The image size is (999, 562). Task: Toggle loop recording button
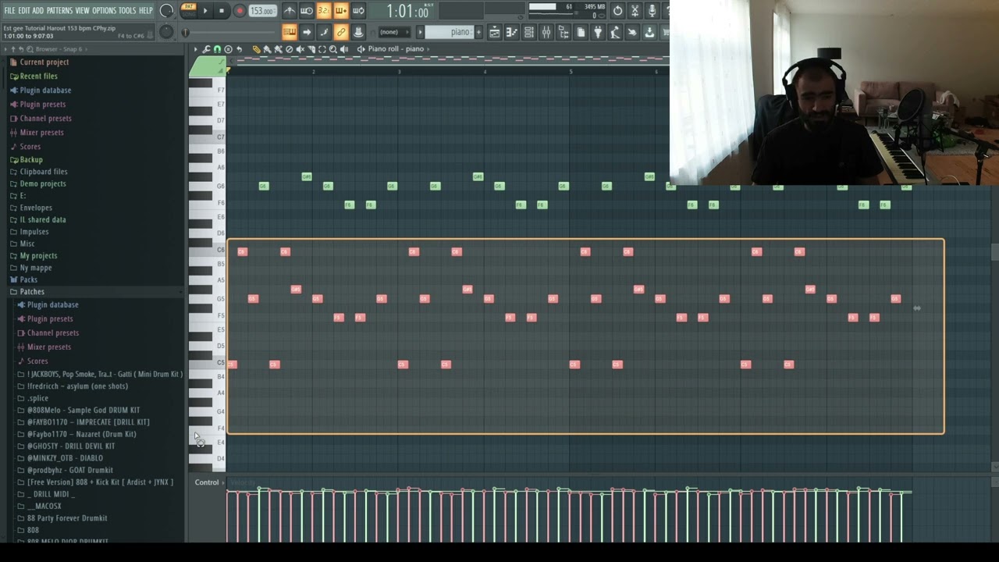(358, 11)
